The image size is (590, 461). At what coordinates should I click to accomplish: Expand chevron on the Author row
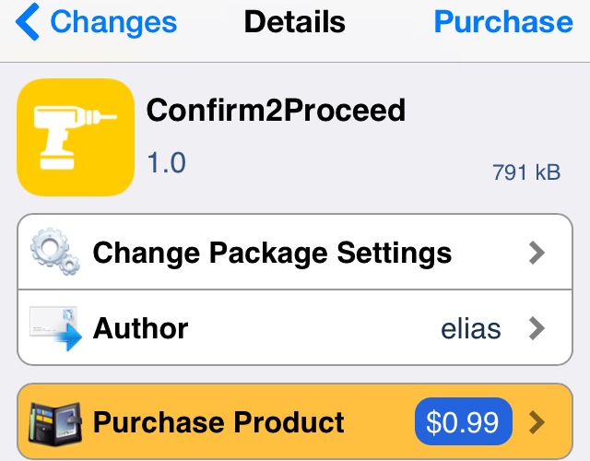(537, 328)
